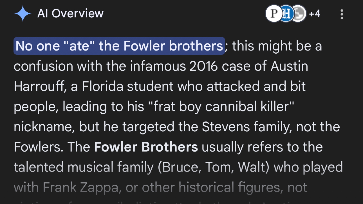Click the word "infamous" in the overview
The image size is (363, 204).
click(154, 67)
